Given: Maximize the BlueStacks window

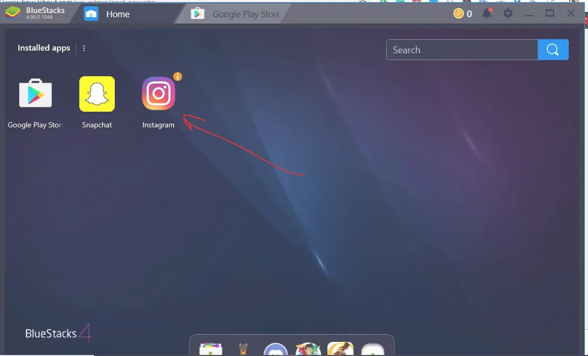Looking at the screenshot, I should (x=550, y=14).
